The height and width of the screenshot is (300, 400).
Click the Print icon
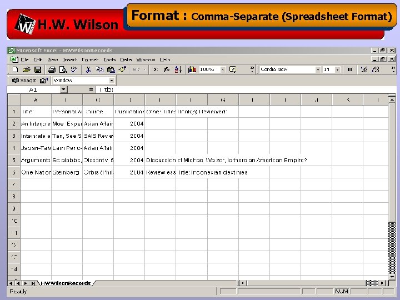[x=52, y=69]
